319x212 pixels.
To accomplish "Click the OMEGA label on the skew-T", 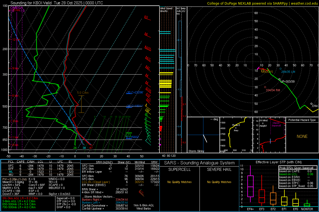I will (16, 8).
